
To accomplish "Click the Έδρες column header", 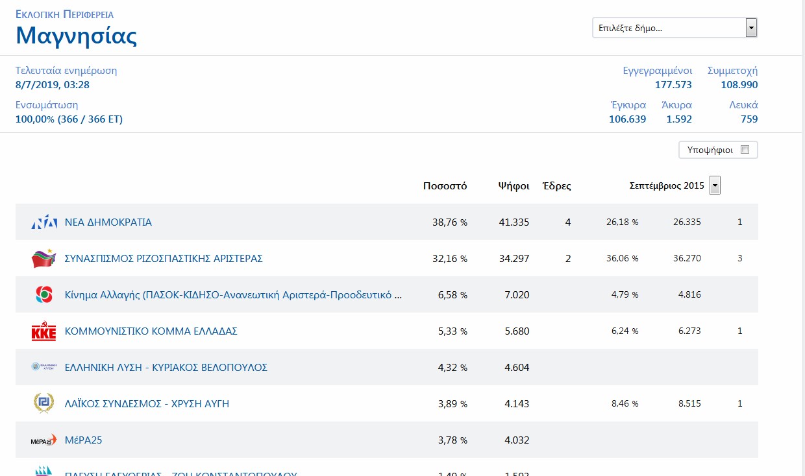I will point(556,186).
